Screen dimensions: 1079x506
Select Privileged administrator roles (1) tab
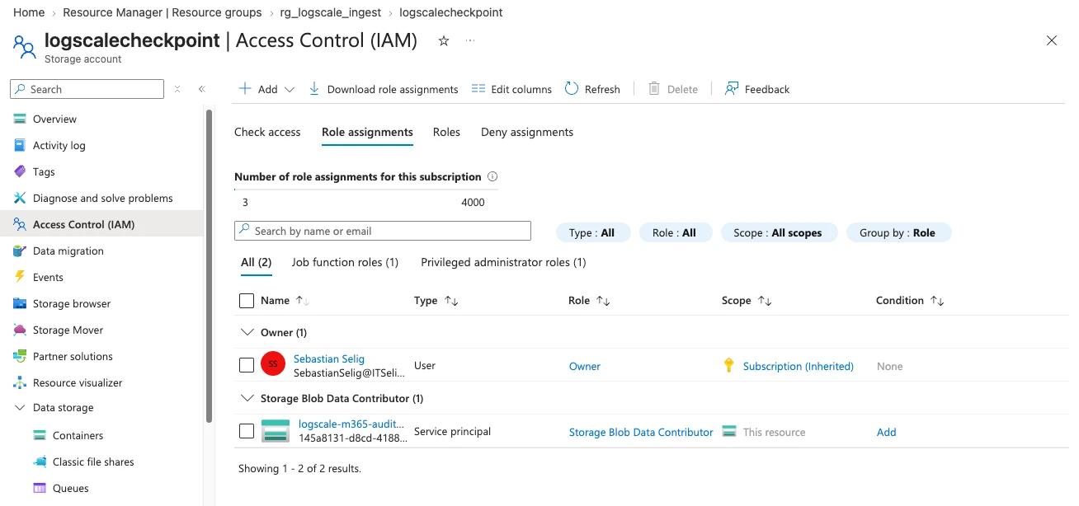click(503, 262)
